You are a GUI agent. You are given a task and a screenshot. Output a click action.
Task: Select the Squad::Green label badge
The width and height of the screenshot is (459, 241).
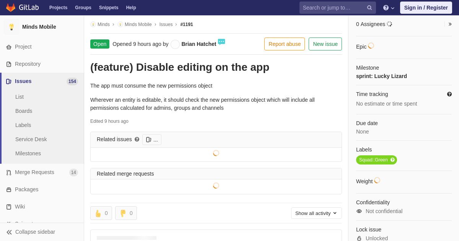click(x=373, y=160)
